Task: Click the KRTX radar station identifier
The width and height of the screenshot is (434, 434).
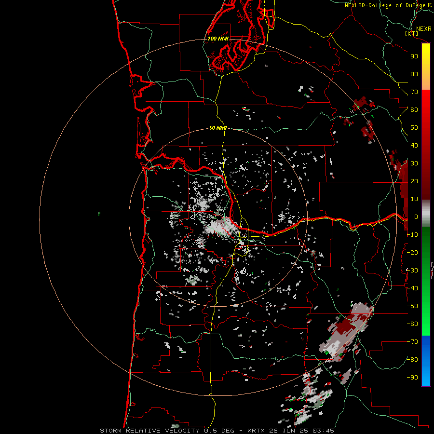Action: coord(256,431)
